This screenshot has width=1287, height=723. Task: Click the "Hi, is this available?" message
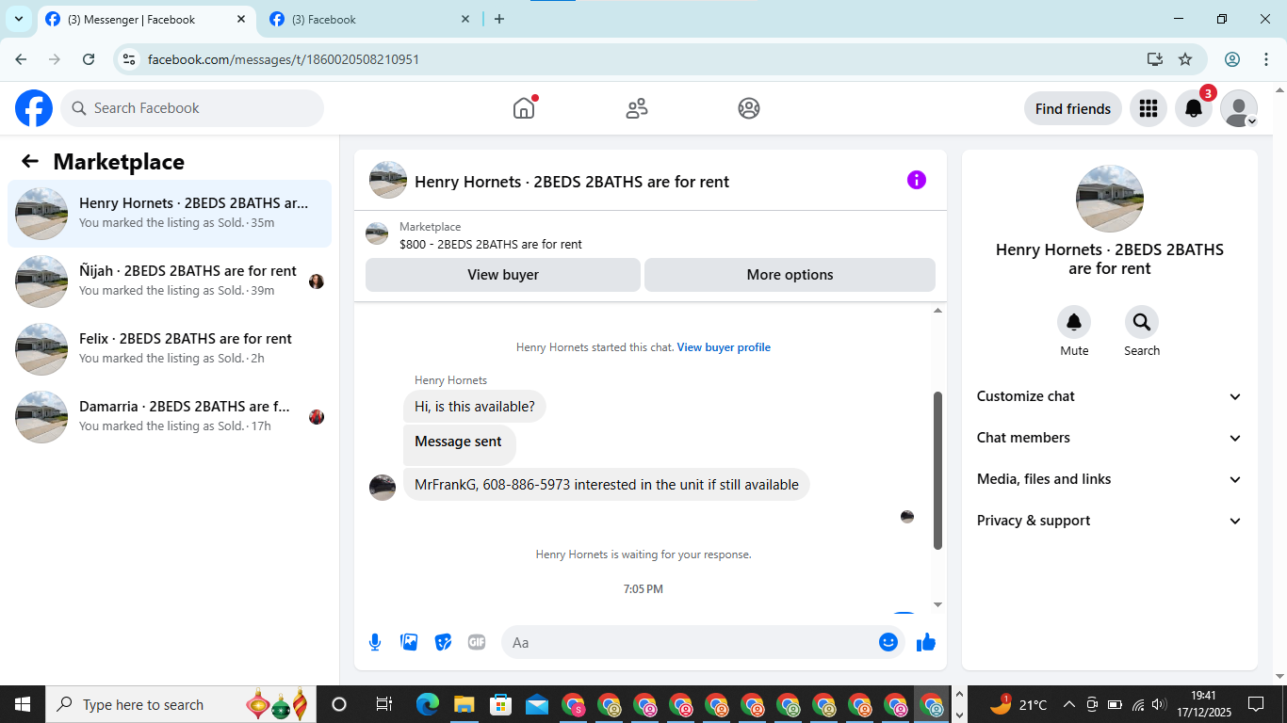coord(475,407)
